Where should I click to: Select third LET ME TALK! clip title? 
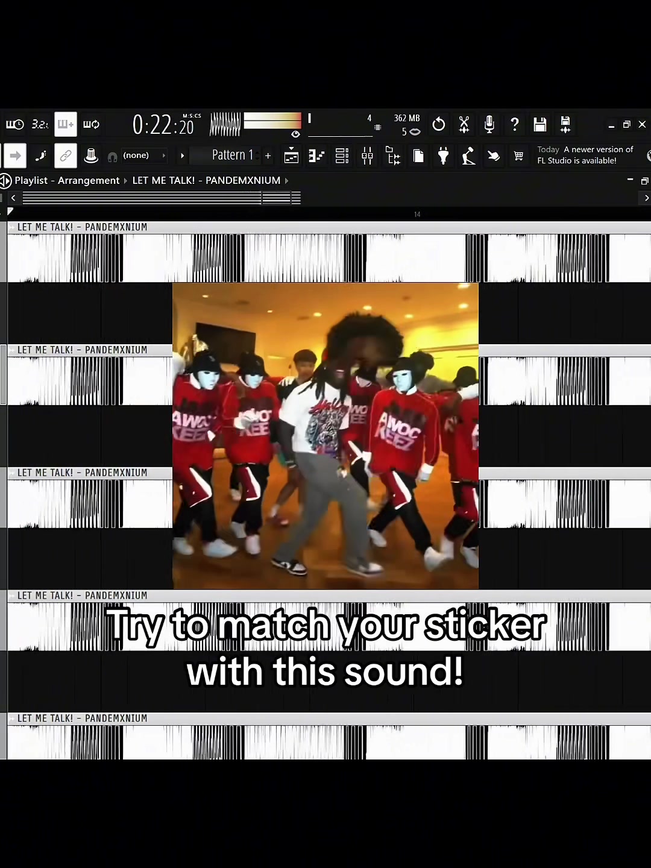coord(82,473)
